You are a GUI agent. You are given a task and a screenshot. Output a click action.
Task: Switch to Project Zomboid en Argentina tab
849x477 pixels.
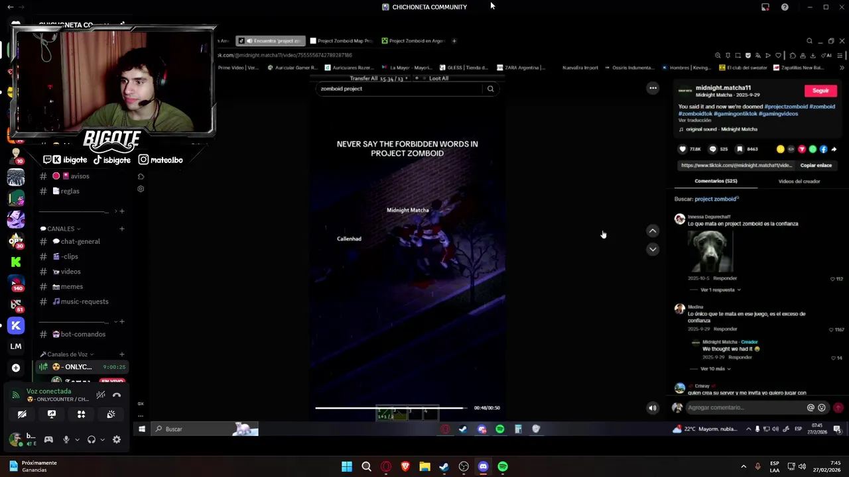click(413, 41)
